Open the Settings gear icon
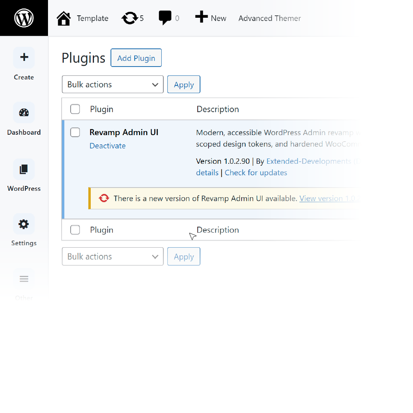Image resolution: width=413 pixels, height=413 pixels. (24, 224)
